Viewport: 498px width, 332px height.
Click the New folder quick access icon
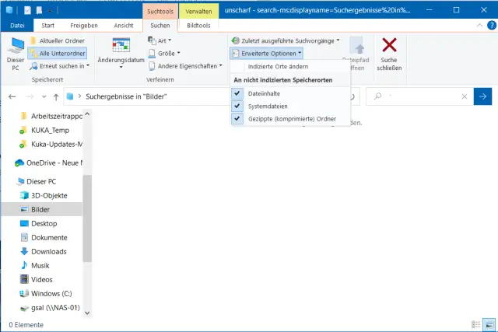coord(39,10)
